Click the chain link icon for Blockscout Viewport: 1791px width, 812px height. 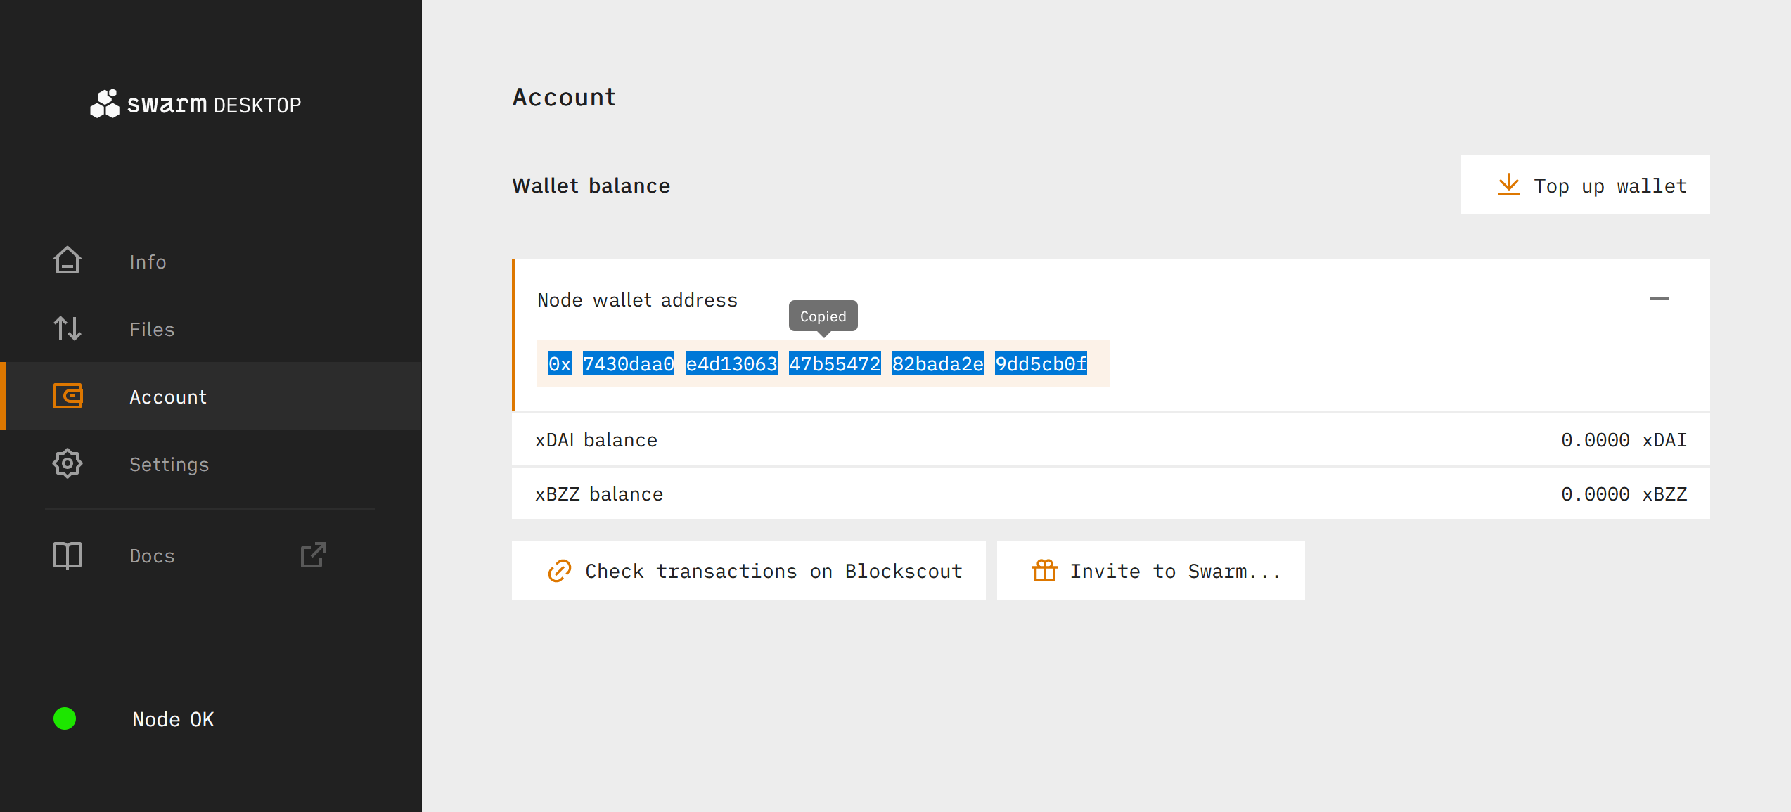coord(559,570)
